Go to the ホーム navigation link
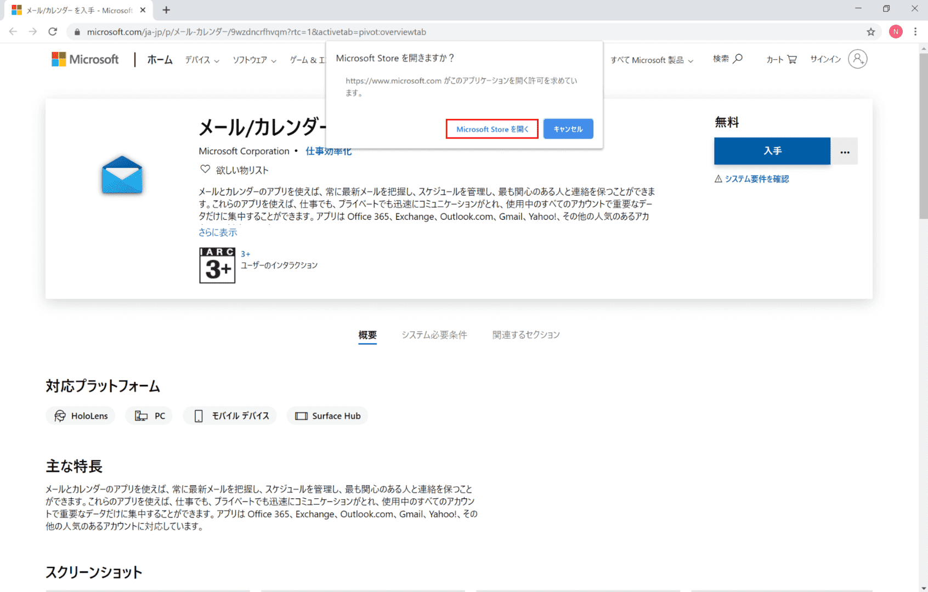Screen dimensions: 928x592 tap(160, 59)
